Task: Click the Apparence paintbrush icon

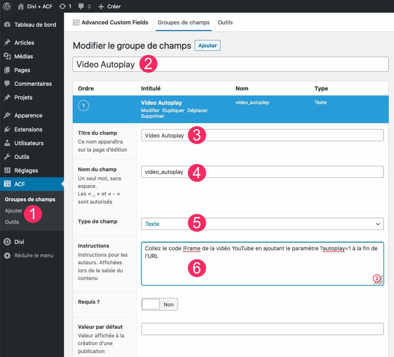Action: coord(7,115)
